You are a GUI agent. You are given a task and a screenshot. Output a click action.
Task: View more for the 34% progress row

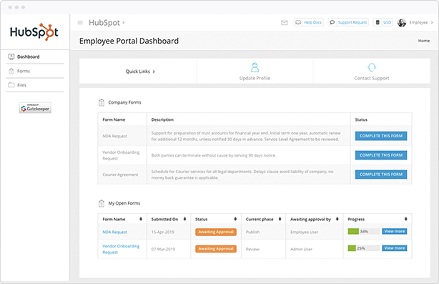(x=395, y=231)
